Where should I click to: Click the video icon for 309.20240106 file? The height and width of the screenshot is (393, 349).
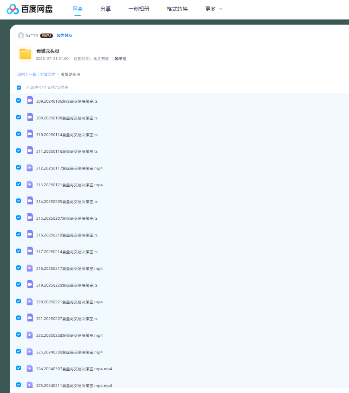[30, 100]
